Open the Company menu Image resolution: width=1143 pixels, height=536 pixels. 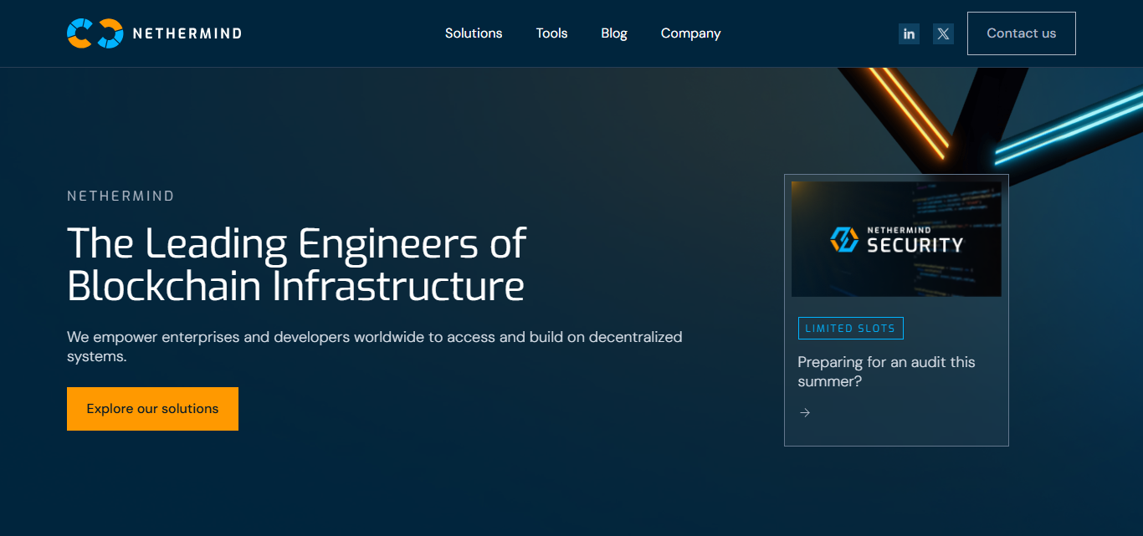(x=690, y=33)
